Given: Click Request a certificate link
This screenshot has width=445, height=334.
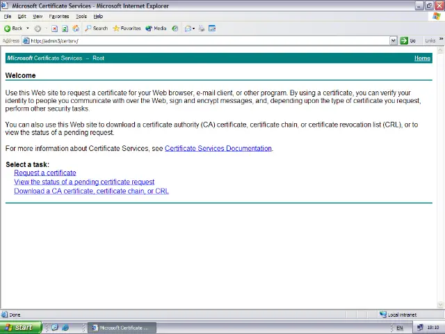Looking at the screenshot, I should 45,173.
